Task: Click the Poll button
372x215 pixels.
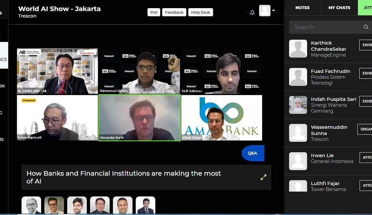Action: point(154,12)
